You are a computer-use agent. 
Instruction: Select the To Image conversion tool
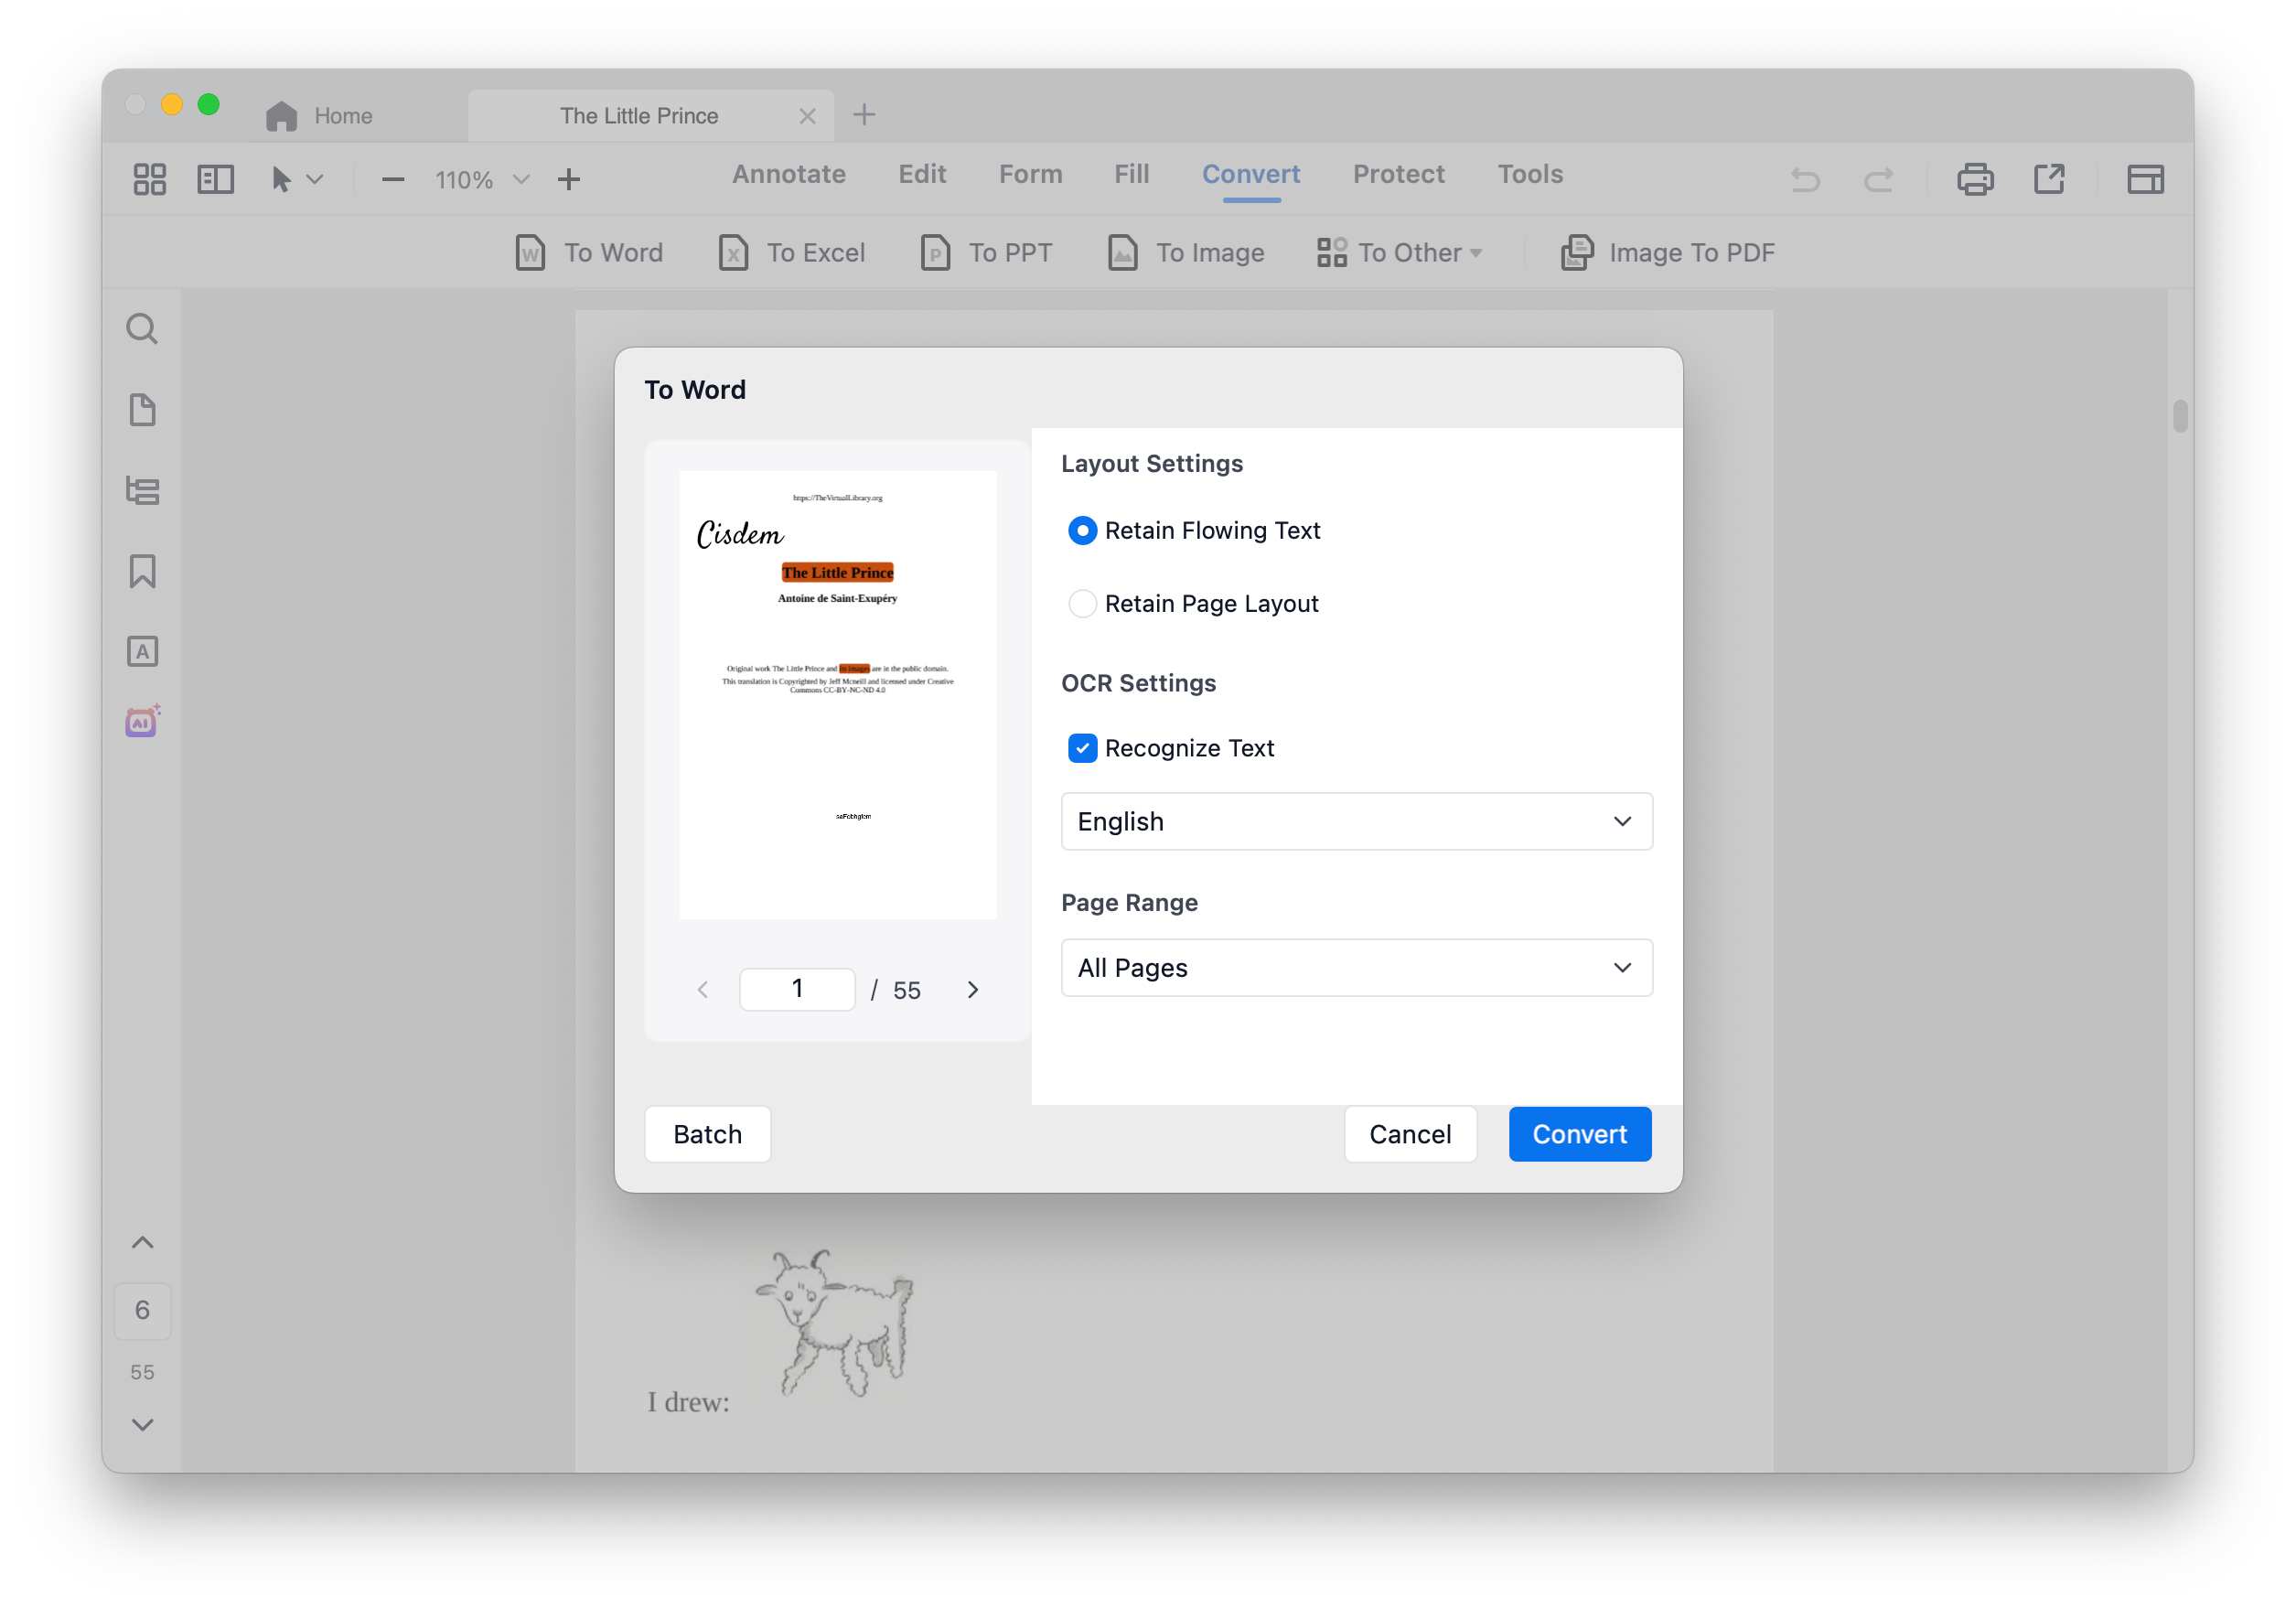[x=1186, y=252]
